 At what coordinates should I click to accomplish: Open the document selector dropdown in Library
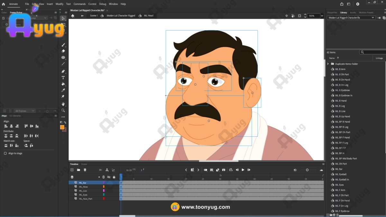pos(351,18)
